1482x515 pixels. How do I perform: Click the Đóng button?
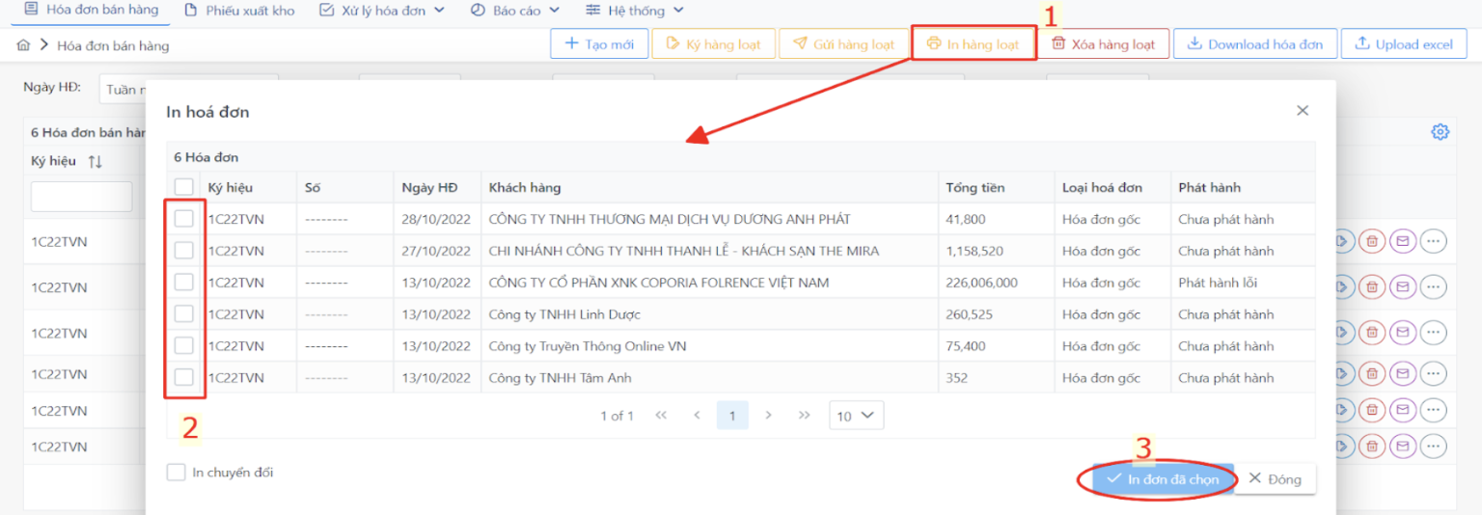[x=1275, y=479]
